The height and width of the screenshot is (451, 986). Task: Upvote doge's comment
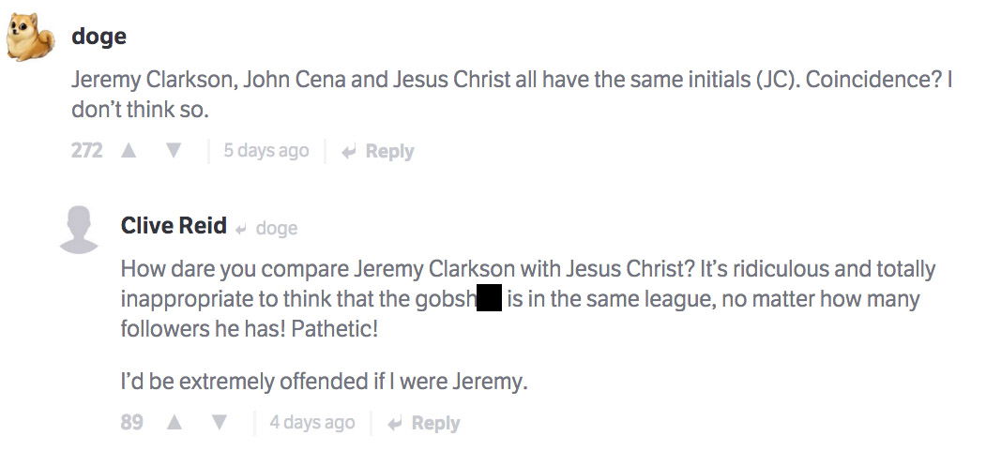(129, 151)
